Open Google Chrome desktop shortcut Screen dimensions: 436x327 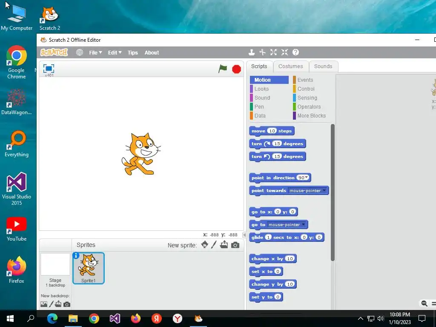pyautogui.click(x=17, y=62)
